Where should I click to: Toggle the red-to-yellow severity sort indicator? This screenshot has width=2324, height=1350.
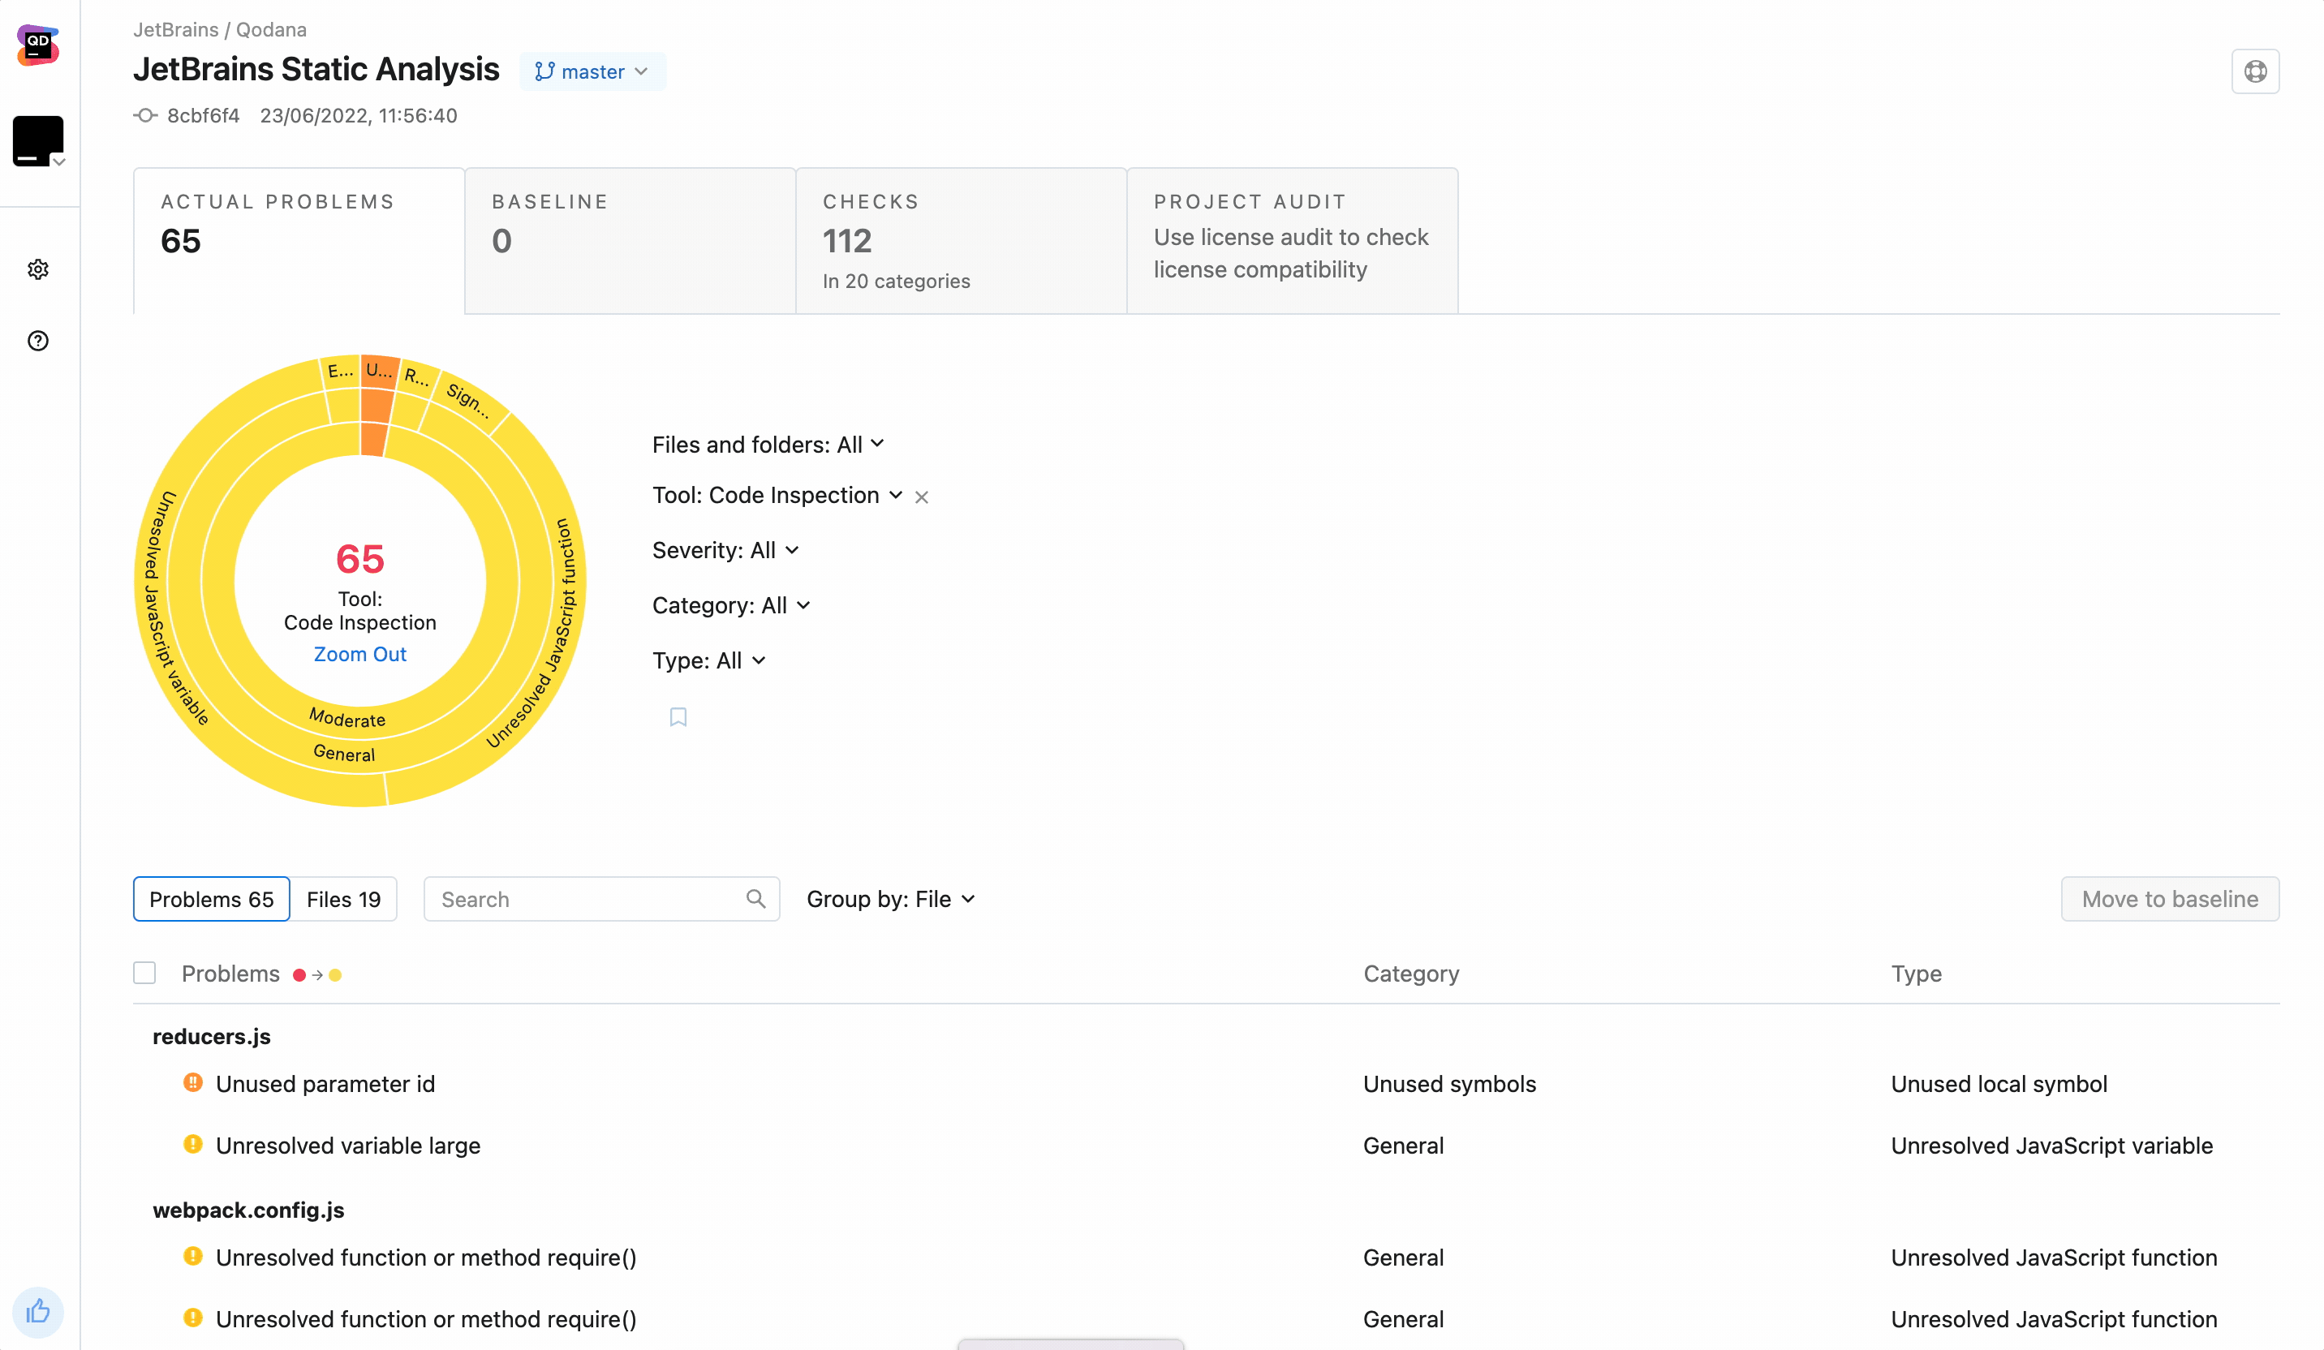click(316, 974)
